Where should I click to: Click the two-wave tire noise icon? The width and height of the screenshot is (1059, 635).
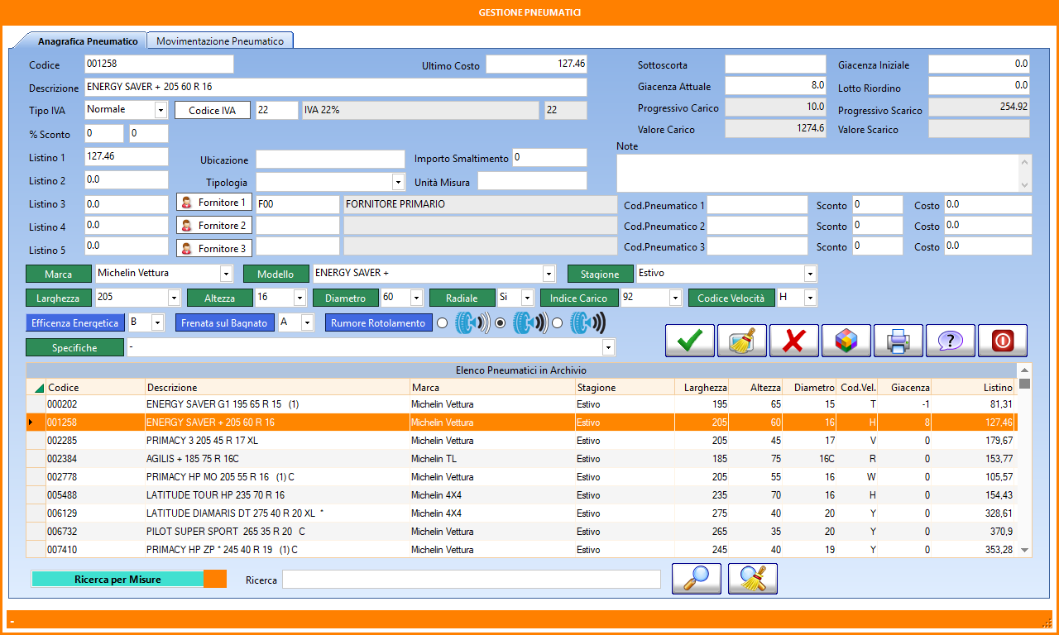(529, 323)
